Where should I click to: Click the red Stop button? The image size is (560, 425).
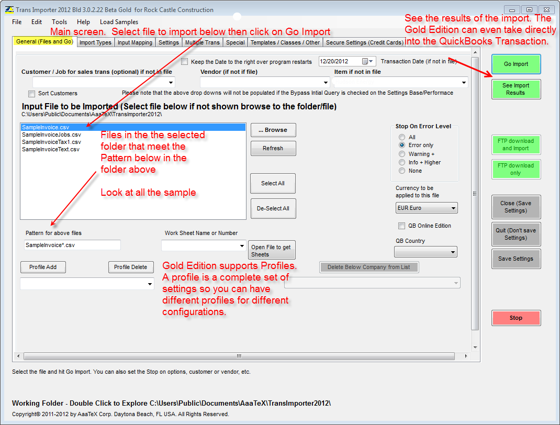pyautogui.click(x=516, y=318)
